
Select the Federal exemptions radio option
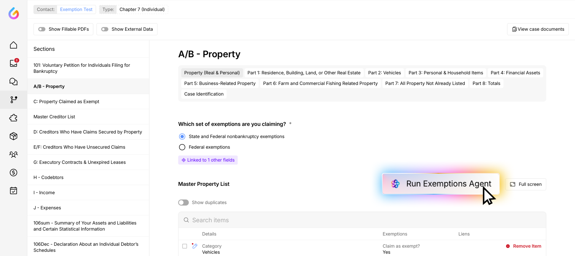182,147
